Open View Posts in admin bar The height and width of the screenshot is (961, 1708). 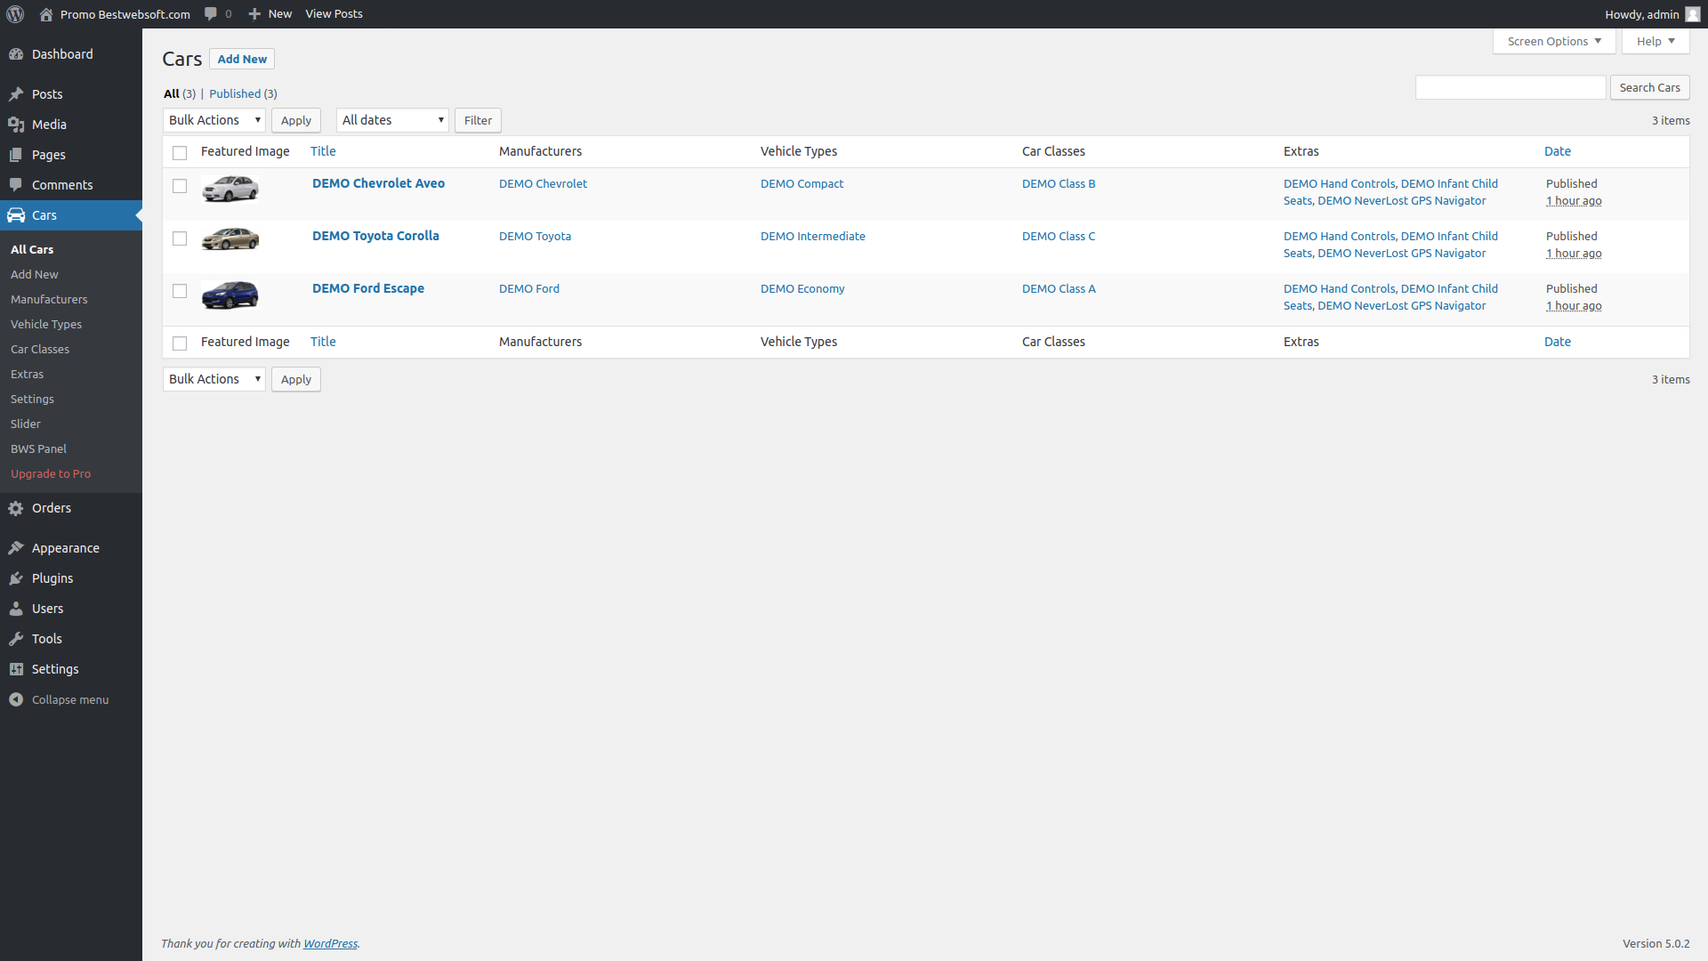point(334,14)
